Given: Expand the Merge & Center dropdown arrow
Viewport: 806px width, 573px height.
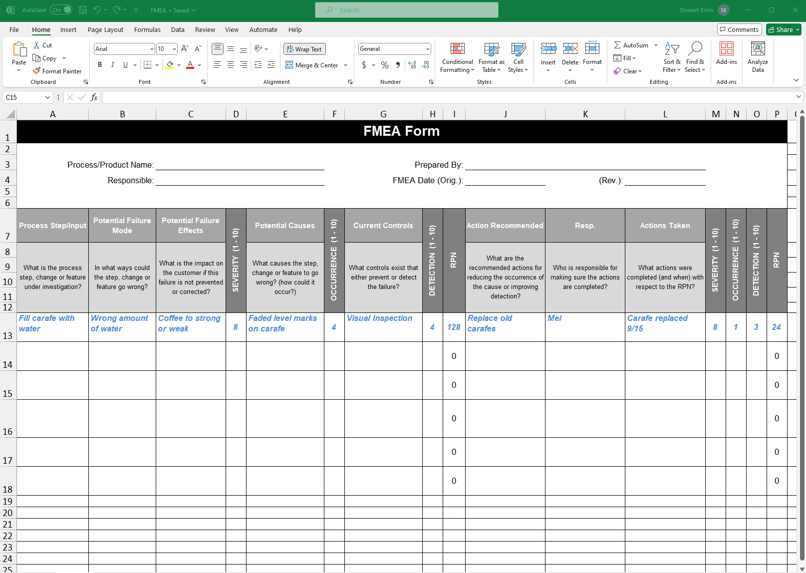Looking at the screenshot, I should 345,65.
